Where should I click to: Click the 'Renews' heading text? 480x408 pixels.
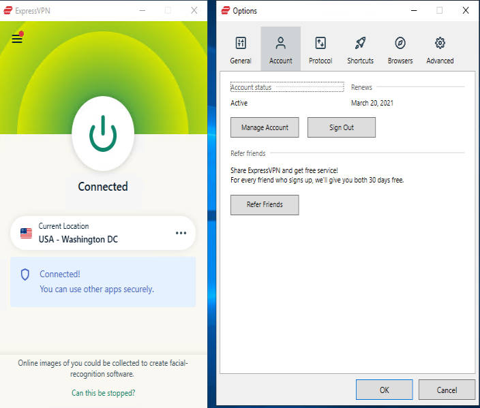[x=361, y=87]
